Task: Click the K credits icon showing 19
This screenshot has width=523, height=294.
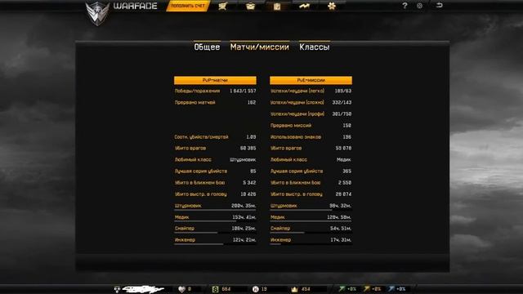Action: [256, 289]
